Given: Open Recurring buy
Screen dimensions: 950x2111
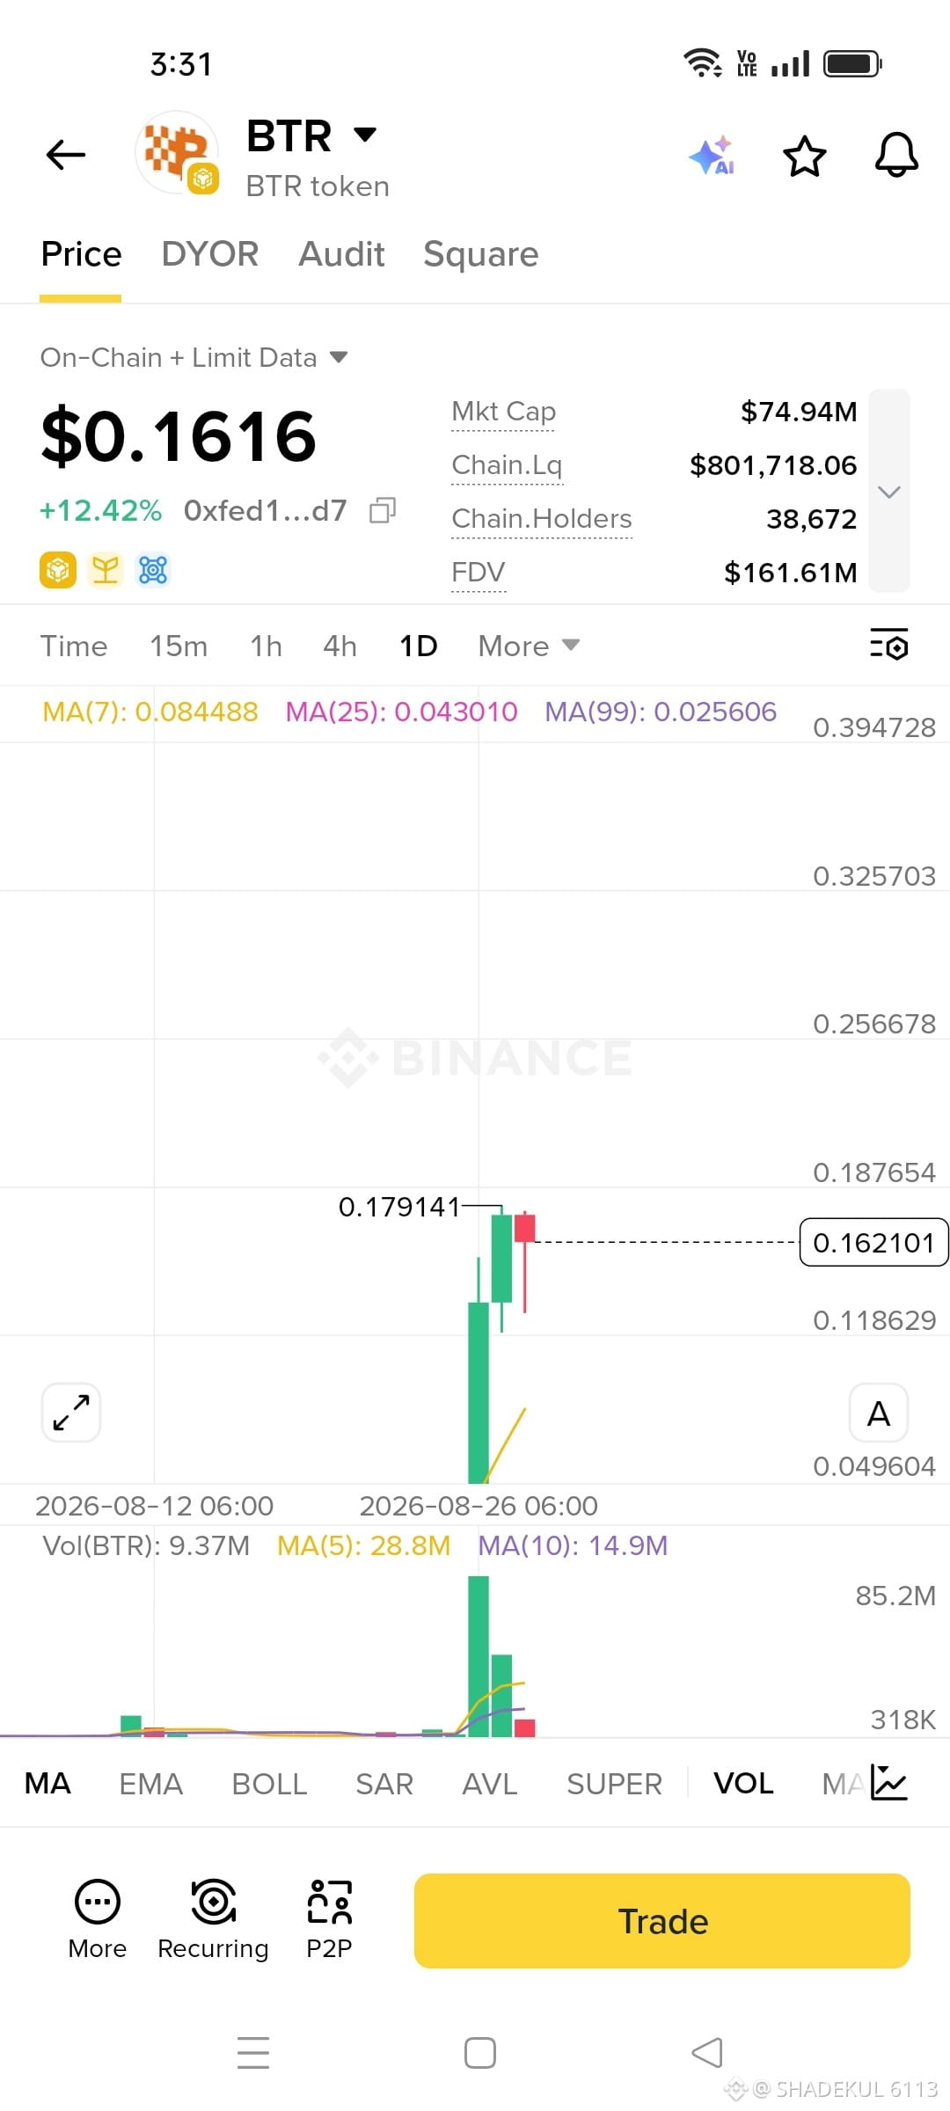Looking at the screenshot, I should point(213,1919).
